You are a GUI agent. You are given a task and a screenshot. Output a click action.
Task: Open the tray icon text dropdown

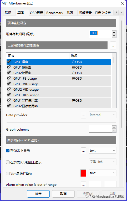tap(103, 173)
